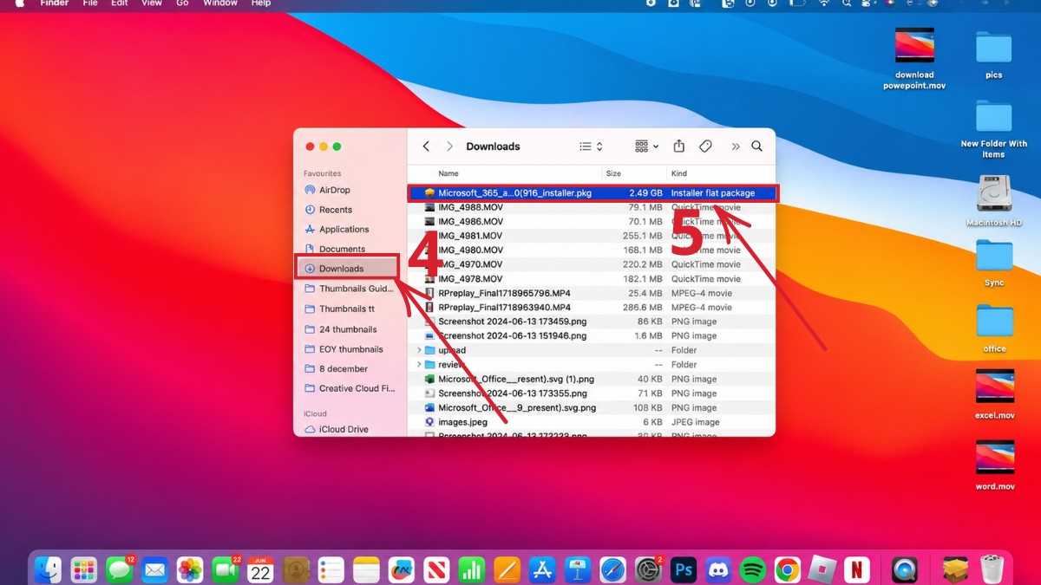The image size is (1041, 585).
Task: Launch Photoshop from the Dock
Action: [684, 569]
